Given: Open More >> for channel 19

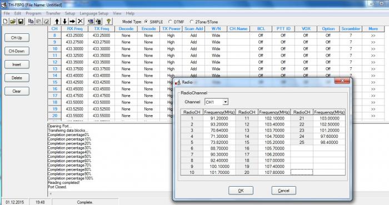Looking at the screenshot, I should [x=373, y=109].
